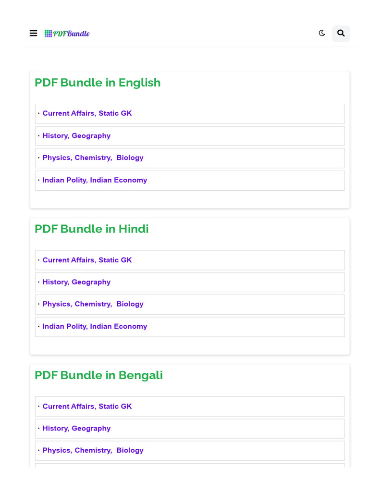Screen dimensions: 369x492
Task: Click the PDF Bundle in Hindi heading
Action: tap(92, 229)
